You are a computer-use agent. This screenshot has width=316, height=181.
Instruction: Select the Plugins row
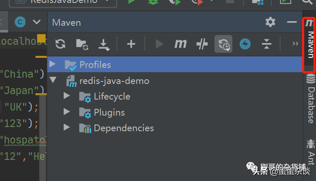click(175, 112)
